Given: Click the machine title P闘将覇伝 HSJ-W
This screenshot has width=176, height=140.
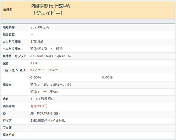Looking at the screenshot, I should coord(51,6).
